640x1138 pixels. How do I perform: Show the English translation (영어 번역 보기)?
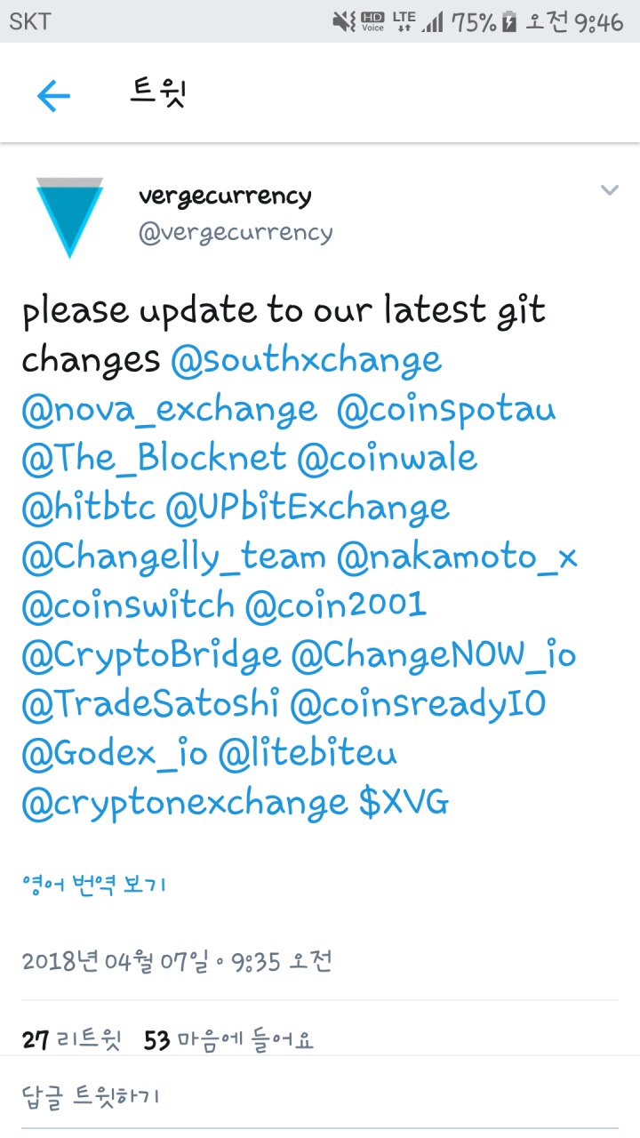click(94, 885)
